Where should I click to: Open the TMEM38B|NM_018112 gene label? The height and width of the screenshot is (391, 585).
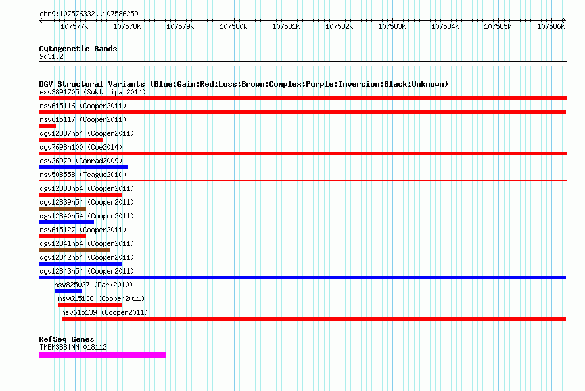(x=73, y=347)
